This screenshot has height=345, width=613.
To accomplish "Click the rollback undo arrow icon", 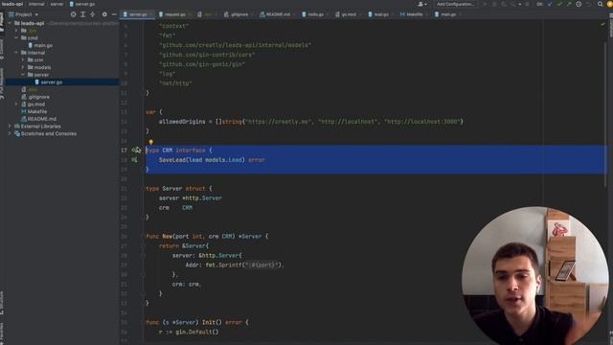I will pos(588,4).
